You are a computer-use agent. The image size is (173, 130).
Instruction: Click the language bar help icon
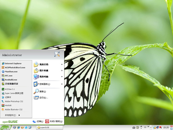click(x=137, y=127)
